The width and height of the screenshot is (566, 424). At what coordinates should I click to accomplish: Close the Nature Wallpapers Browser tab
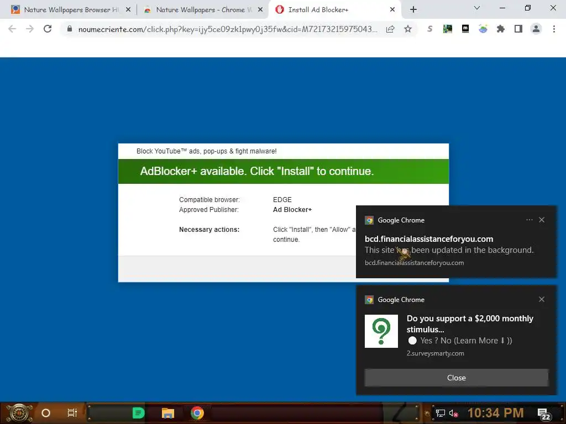(x=128, y=10)
